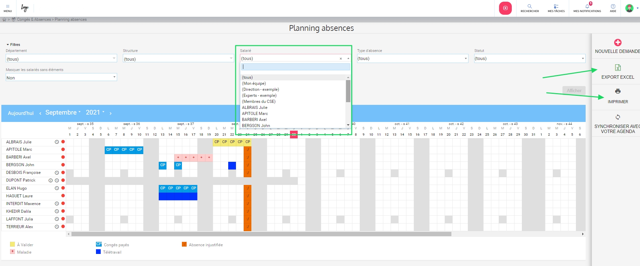Collapse the Filtres section
This screenshot has width=640, height=266.
point(13,45)
